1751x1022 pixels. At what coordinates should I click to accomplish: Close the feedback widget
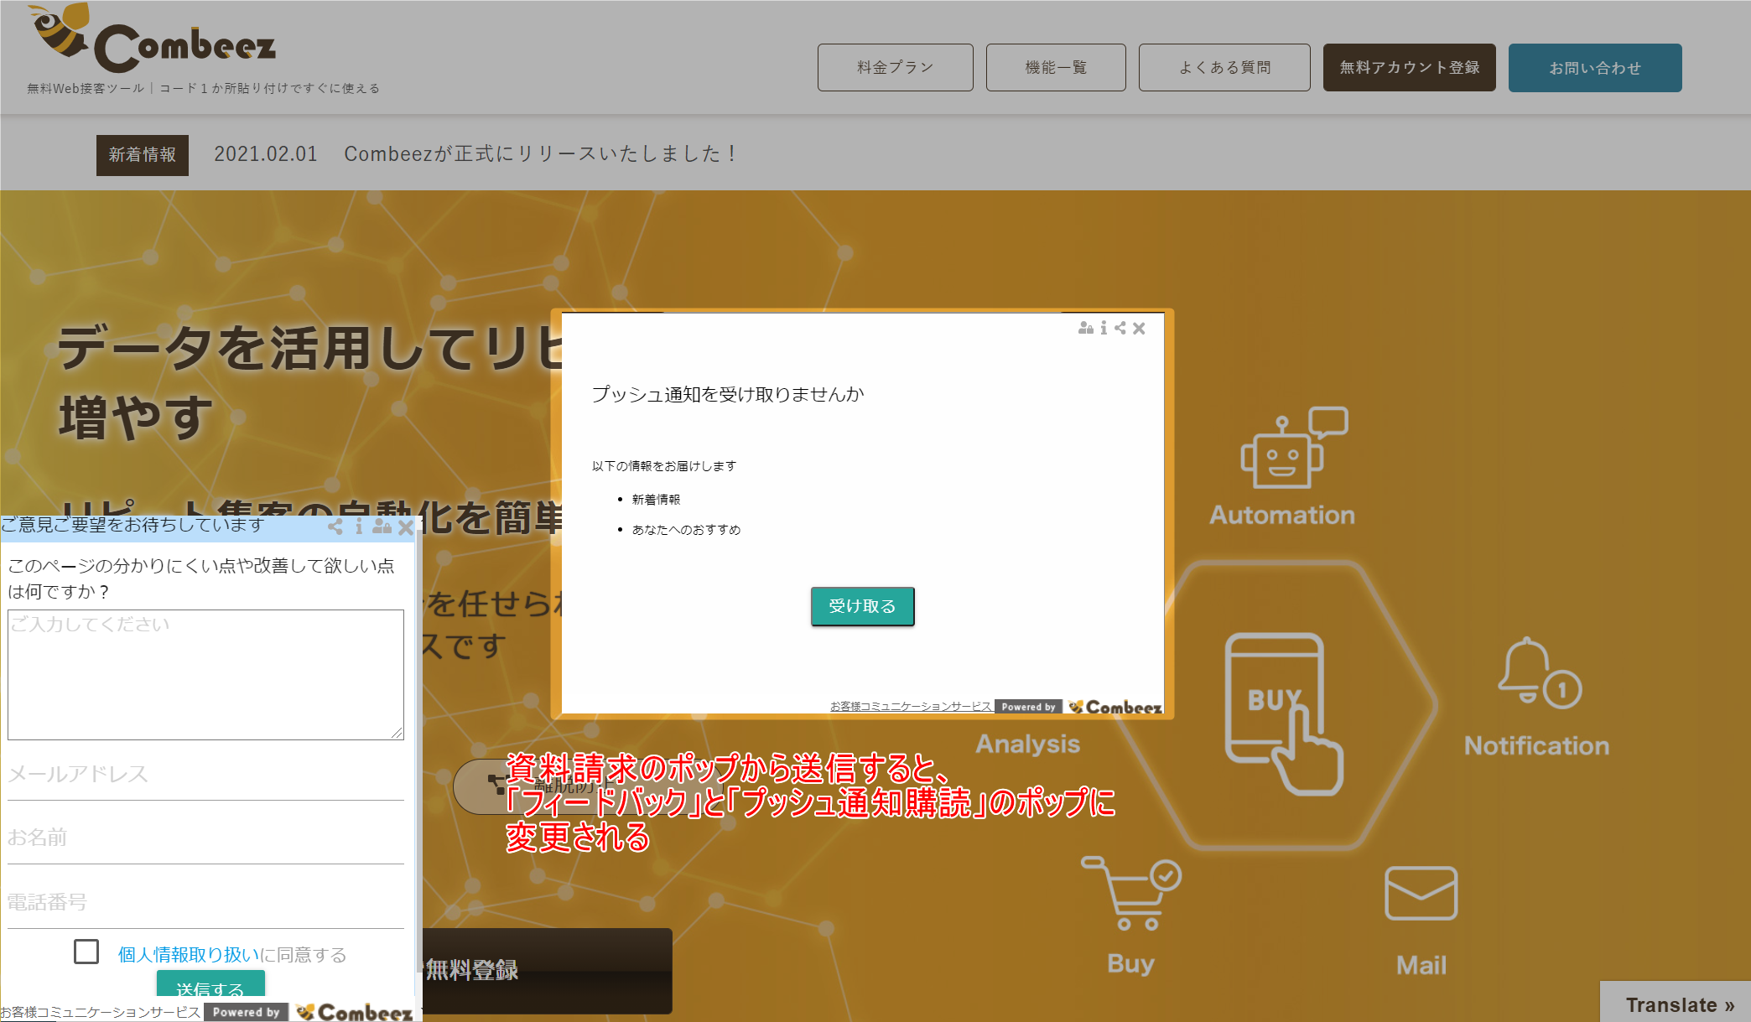coord(406,527)
